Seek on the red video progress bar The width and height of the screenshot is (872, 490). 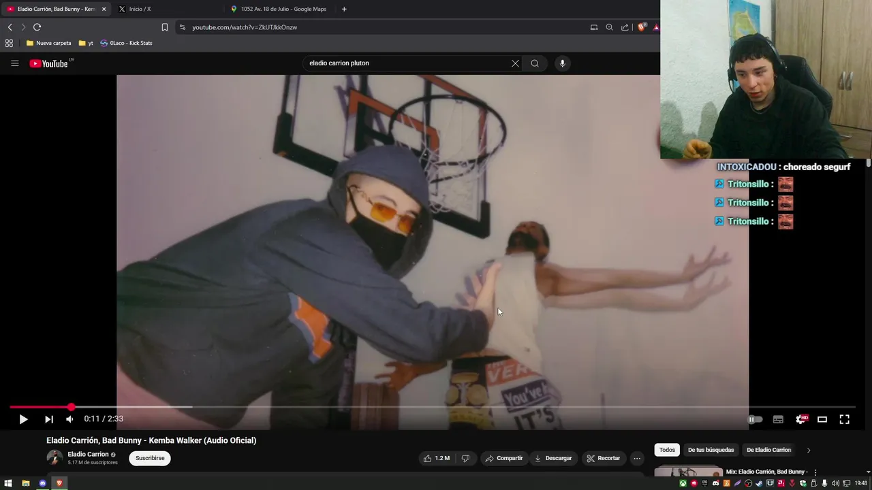coord(433,407)
